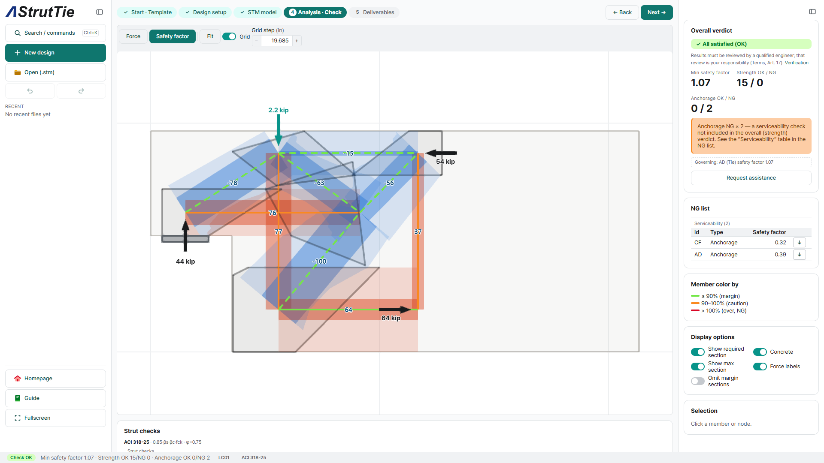Image resolution: width=824 pixels, height=463 pixels.
Task: Go Back to previous step
Action: tap(622, 12)
